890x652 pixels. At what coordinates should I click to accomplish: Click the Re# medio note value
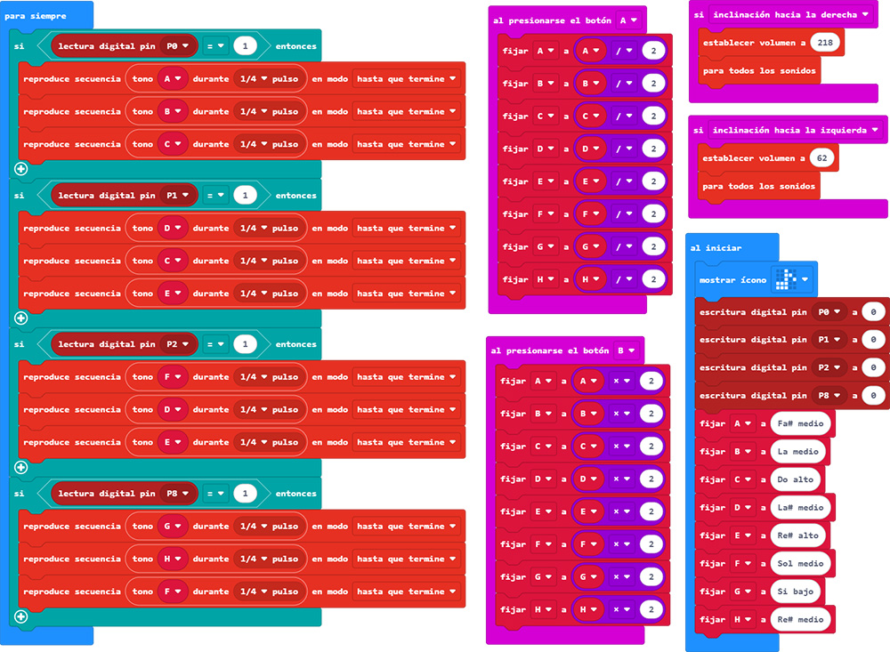pyautogui.click(x=801, y=619)
